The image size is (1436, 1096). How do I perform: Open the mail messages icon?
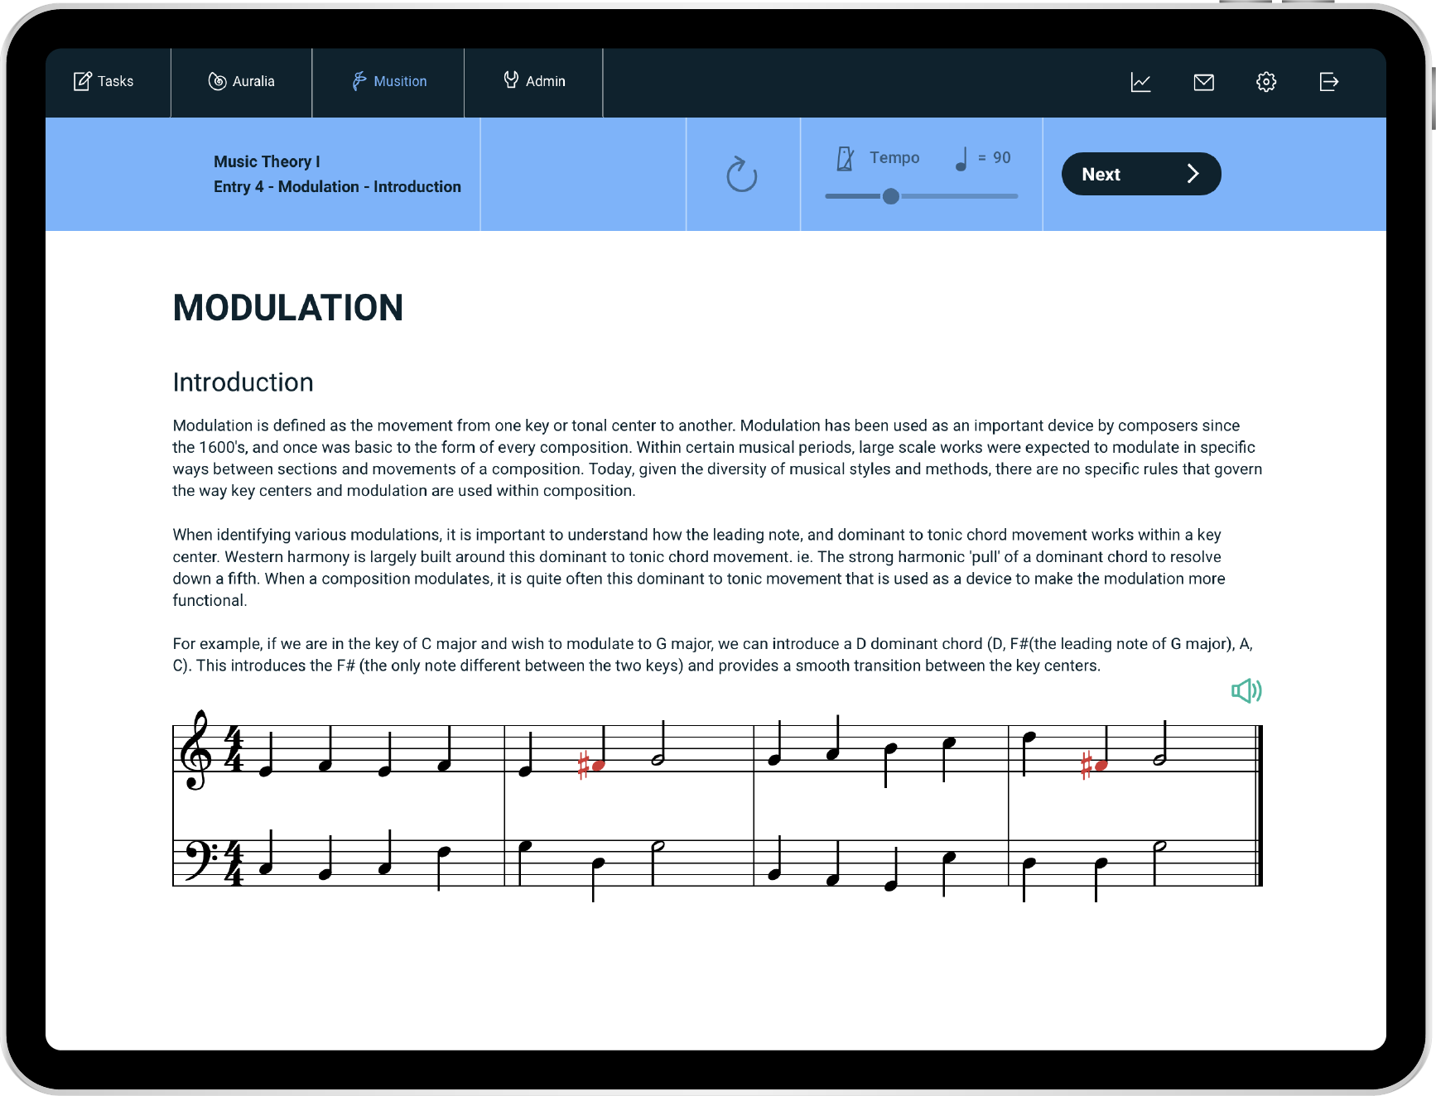(x=1203, y=82)
